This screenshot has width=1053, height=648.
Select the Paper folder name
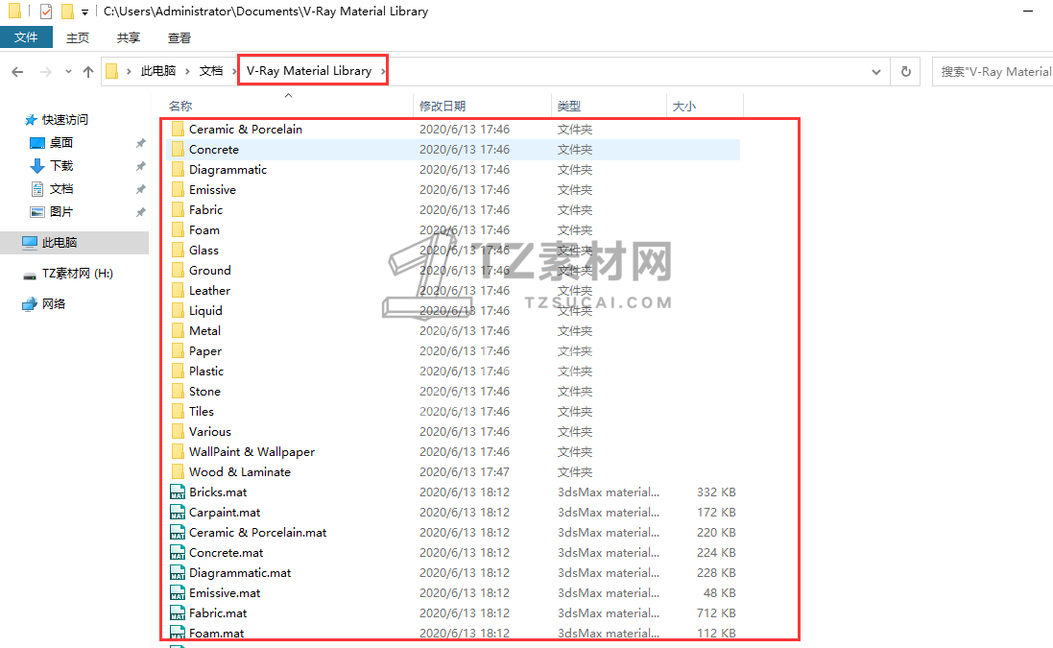click(x=204, y=351)
